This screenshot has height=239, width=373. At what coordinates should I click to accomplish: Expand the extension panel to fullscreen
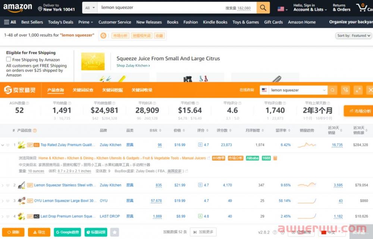tap(358, 90)
